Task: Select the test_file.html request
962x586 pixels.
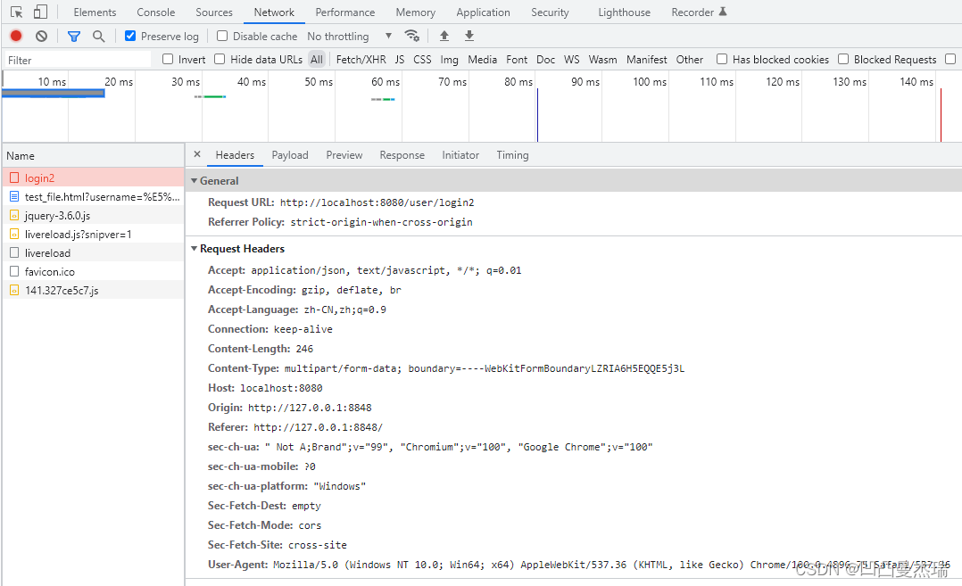Action: [93, 197]
